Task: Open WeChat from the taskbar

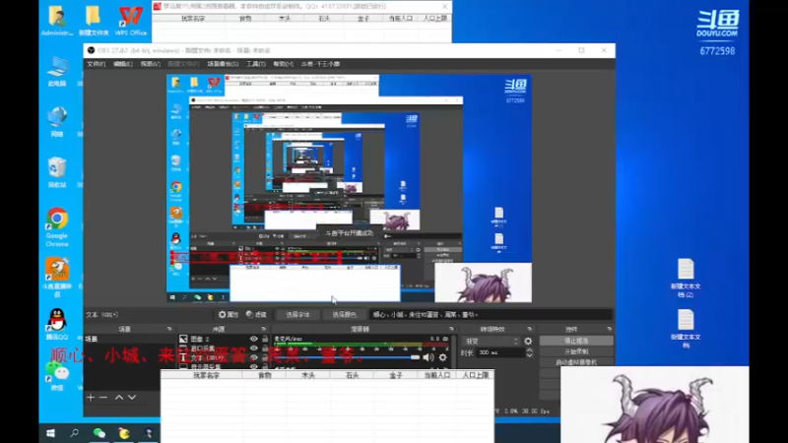Action: pos(99,433)
